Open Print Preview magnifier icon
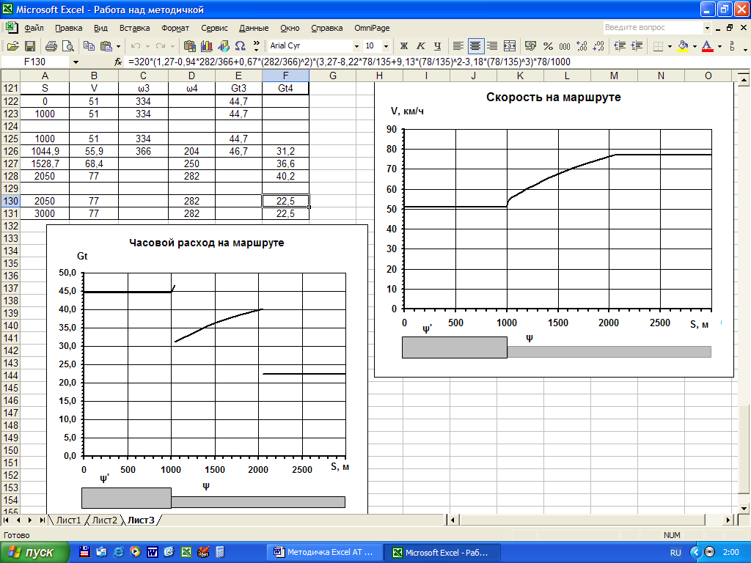This screenshot has width=751, height=563. click(68, 46)
